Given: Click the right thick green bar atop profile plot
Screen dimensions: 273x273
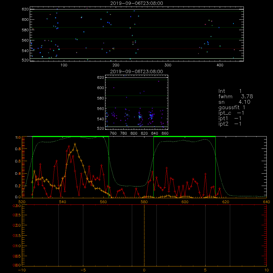Looking at the screenshot, I should pos(185,137).
